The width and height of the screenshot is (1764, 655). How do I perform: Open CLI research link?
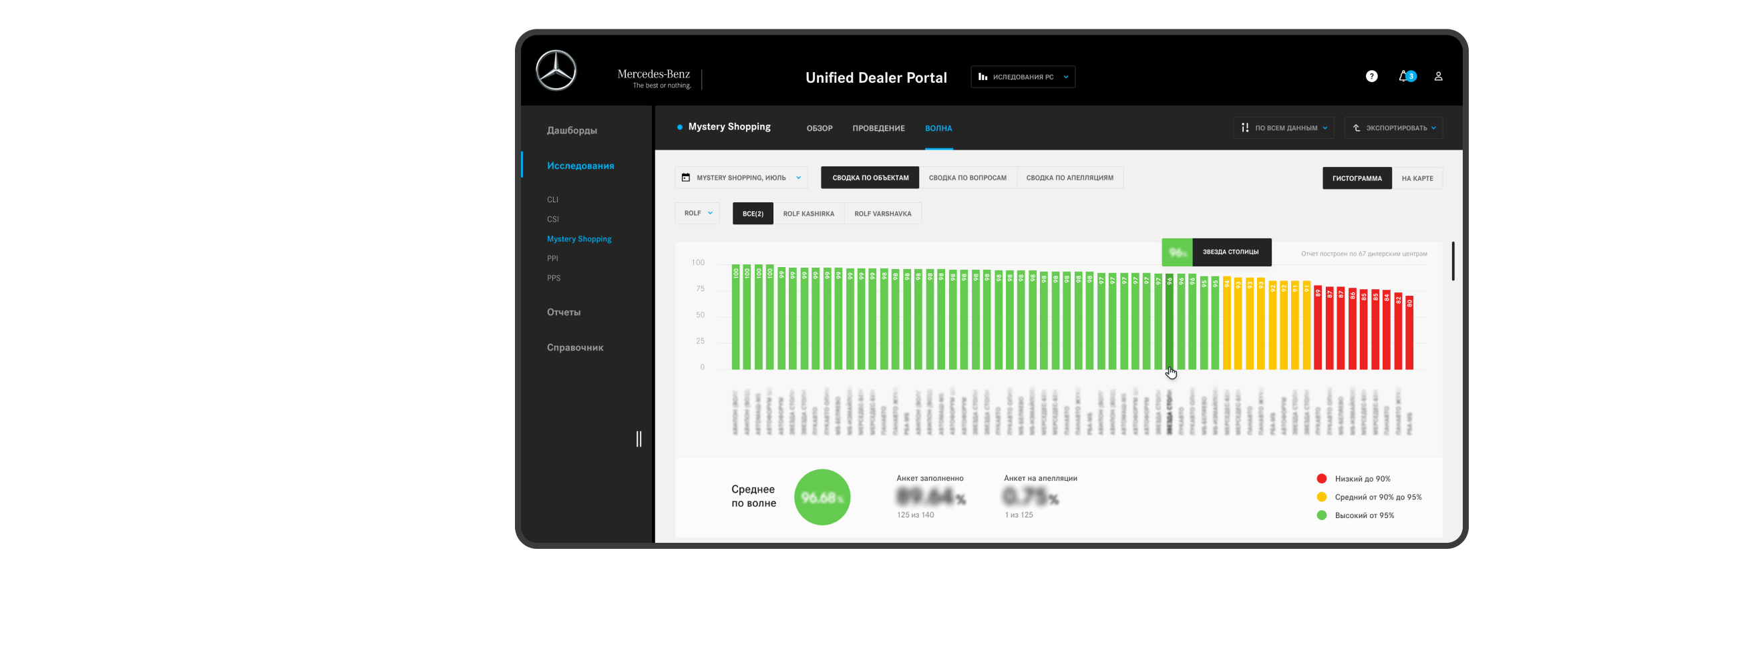[552, 200]
